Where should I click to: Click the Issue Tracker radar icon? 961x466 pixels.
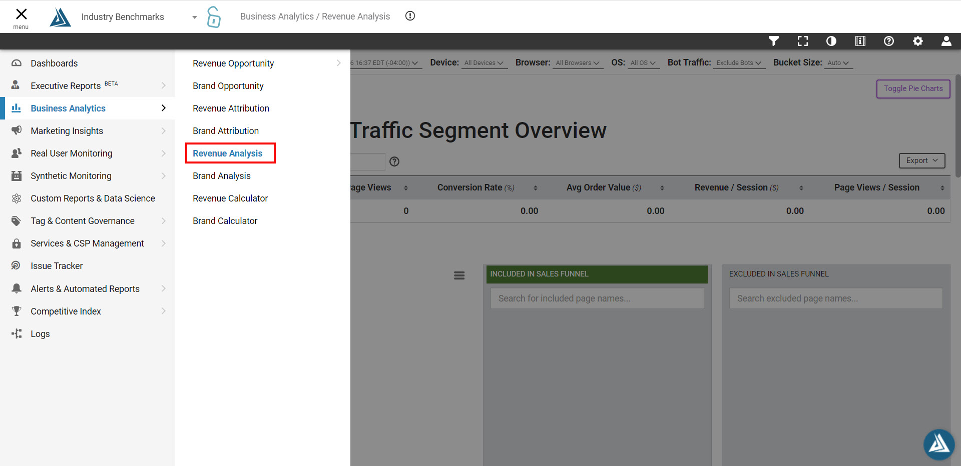tap(17, 265)
